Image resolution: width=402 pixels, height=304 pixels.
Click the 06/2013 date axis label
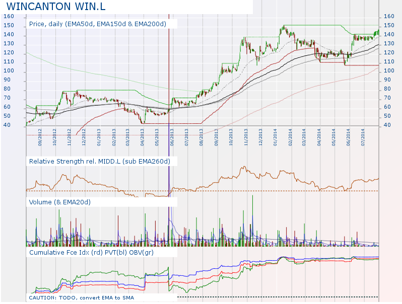coord(172,137)
